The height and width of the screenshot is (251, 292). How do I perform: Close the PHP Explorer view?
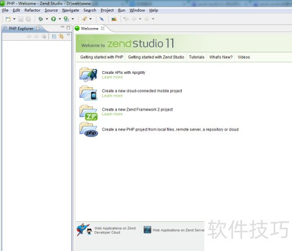coord(38,29)
